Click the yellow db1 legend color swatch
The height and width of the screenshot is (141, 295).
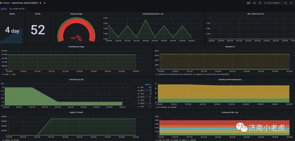[139, 90]
